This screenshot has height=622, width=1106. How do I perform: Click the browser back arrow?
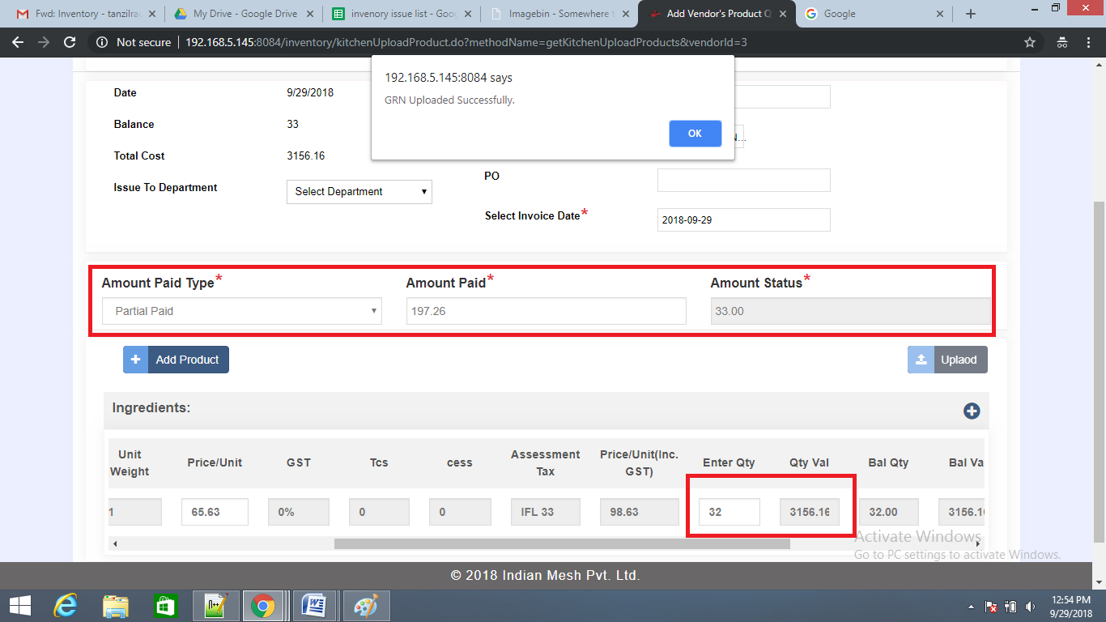pos(18,42)
